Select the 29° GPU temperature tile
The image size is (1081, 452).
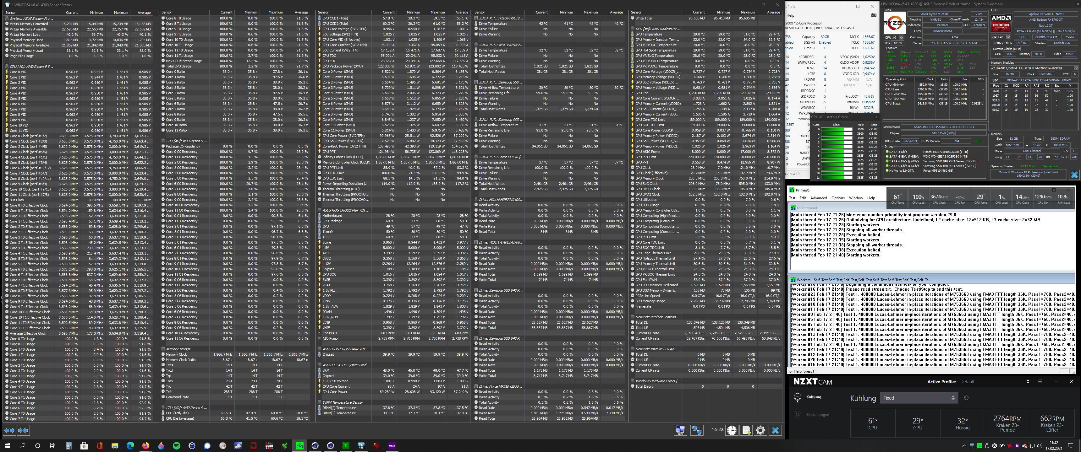[x=918, y=423]
